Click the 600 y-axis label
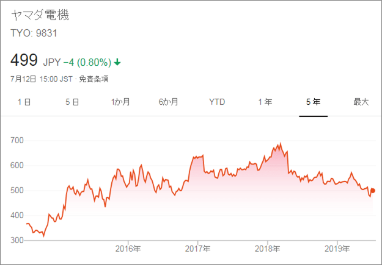This screenshot has width=382, height=265. pyautogui.click(x=17, y=166)
